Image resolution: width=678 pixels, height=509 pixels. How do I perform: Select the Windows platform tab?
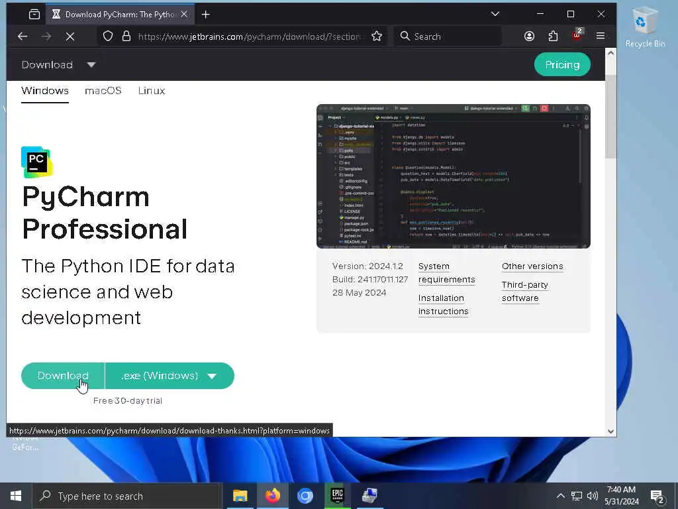tap(45, 91)
